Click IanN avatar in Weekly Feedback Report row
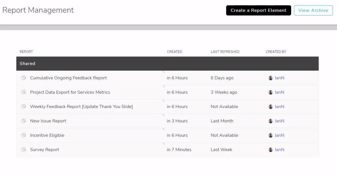The height and width of the screenshot is (175, 337). point(271,106)
